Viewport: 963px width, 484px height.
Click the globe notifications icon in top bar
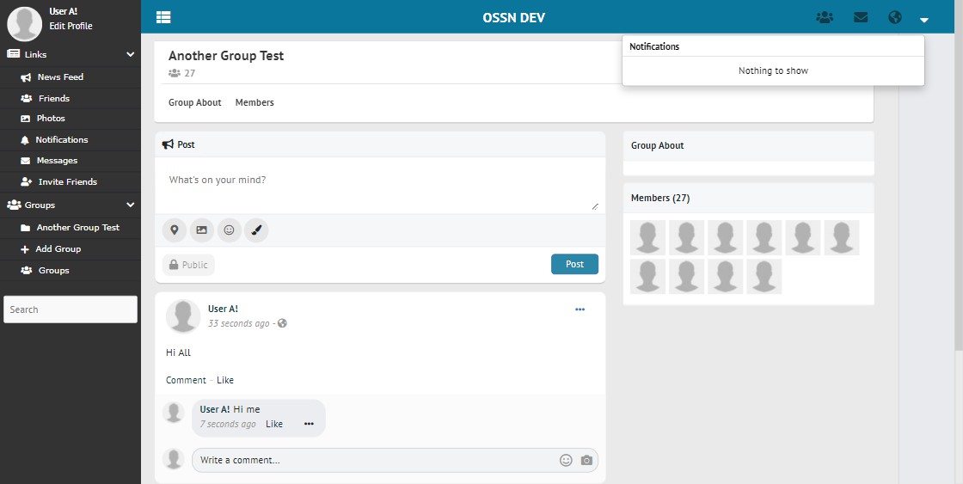click(x=895, y=17)
